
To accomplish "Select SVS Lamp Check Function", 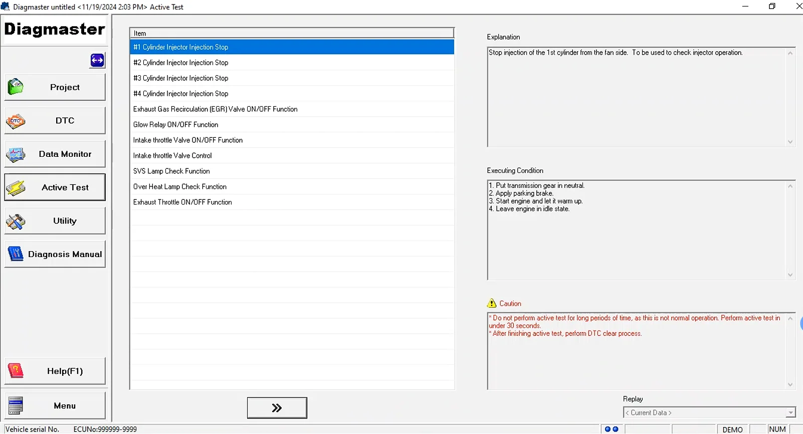I will pyautogui.click(x=292, y=171).
